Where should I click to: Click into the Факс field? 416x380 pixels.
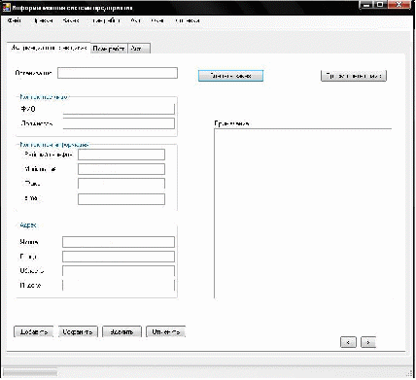click(x=121, y=184)
